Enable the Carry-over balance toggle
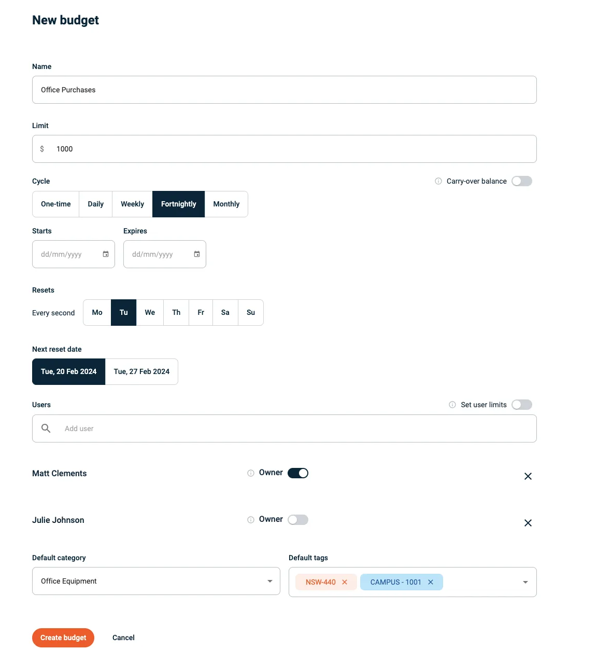 coord(522,181)
